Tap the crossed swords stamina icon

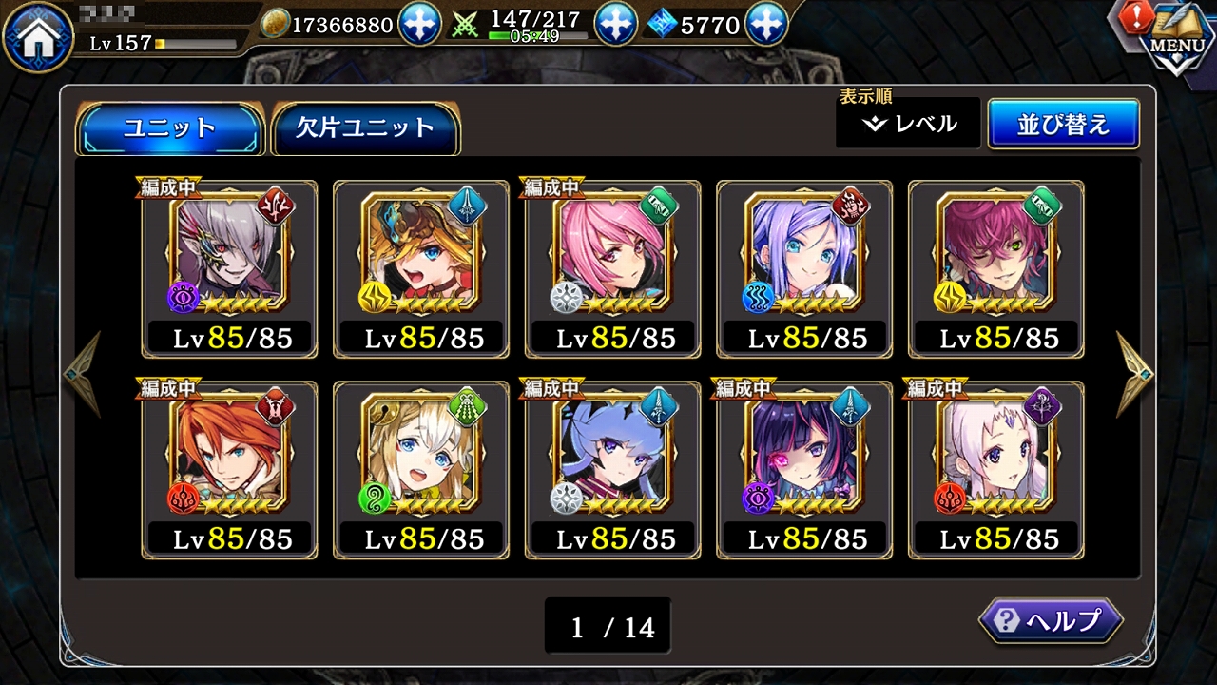click(x=467, y=24)
